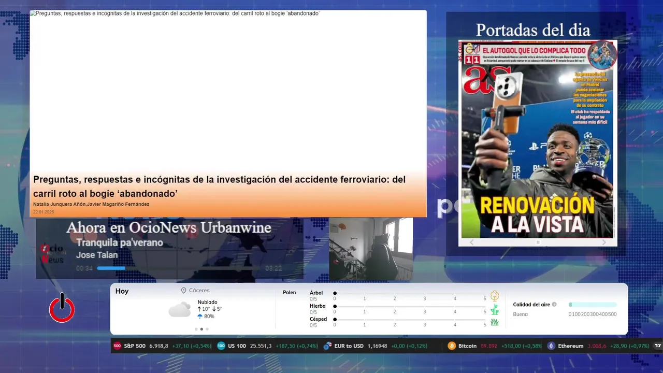
Task: Click elapsed time 00:34
Action: [84, 268]
